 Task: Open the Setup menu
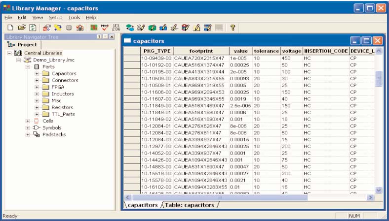55,18
